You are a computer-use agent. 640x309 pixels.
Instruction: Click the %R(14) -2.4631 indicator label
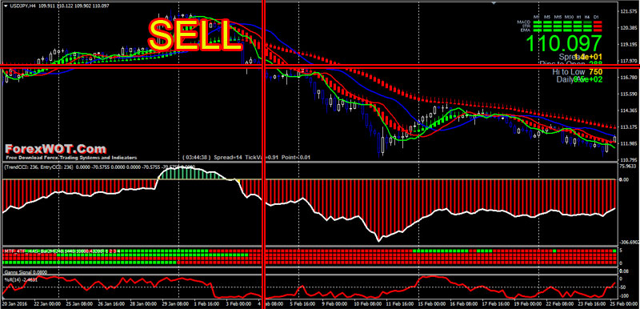[x=21, y=279]
